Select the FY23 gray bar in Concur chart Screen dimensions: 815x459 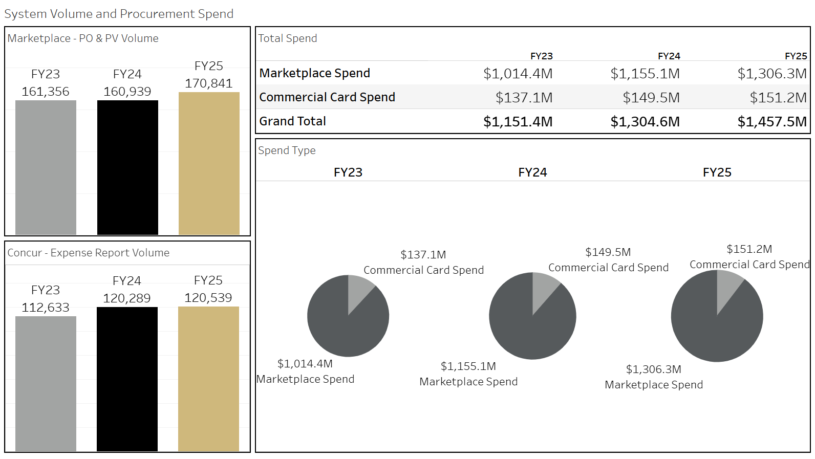[46, 383]
